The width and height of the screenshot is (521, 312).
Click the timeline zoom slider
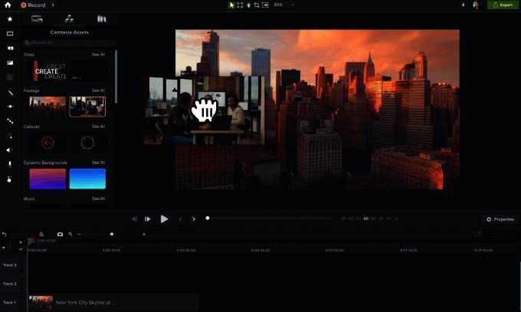click(x=112, y=234)
